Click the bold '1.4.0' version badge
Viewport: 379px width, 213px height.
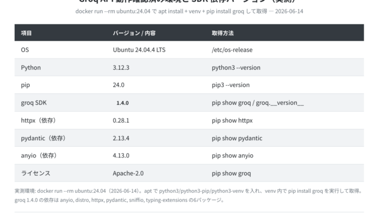123,103
